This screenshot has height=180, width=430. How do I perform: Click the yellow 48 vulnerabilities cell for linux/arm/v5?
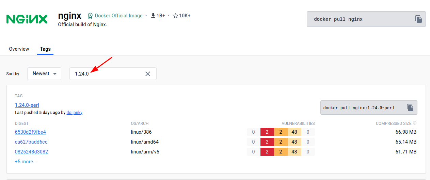pos(294,152)
